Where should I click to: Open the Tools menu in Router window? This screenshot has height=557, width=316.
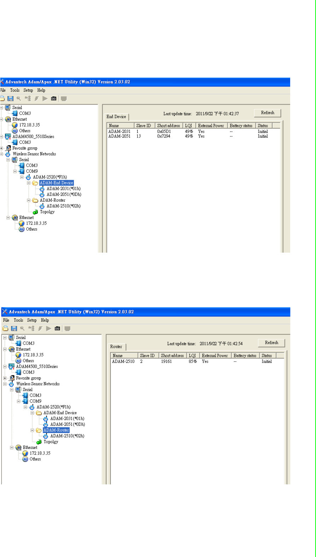pos(18,320)
